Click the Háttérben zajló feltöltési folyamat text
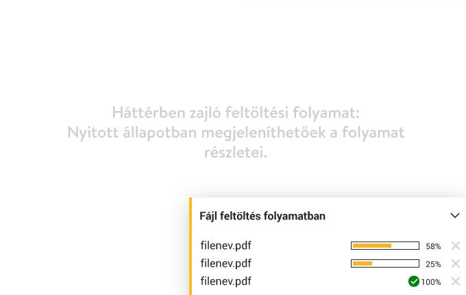 click(236, 113)
